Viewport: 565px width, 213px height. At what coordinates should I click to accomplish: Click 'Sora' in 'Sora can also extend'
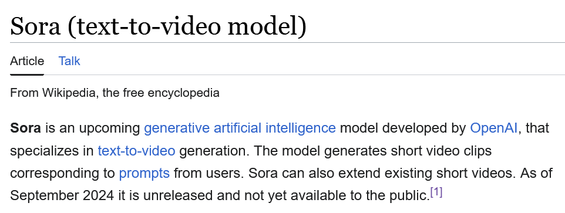tap(263, 174)
